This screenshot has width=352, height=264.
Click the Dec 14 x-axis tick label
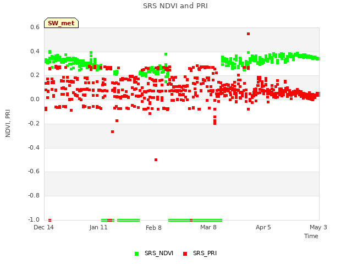43,227
